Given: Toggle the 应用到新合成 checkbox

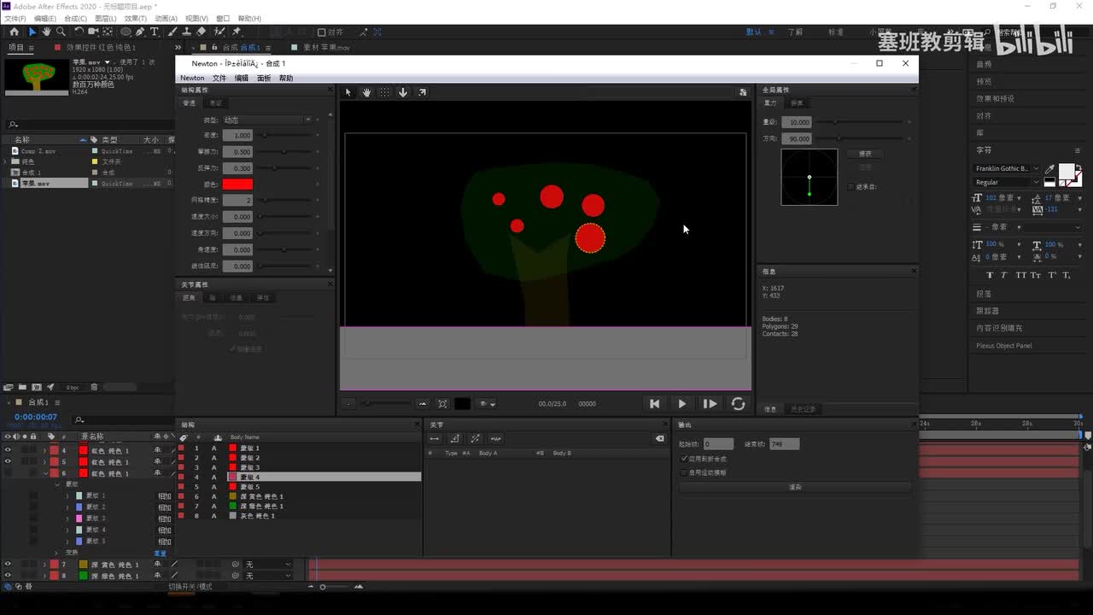Looking at the screenshot, I should [684, 459].
